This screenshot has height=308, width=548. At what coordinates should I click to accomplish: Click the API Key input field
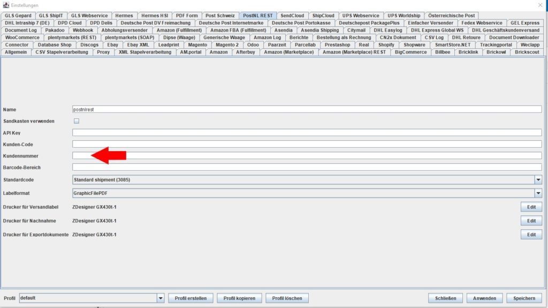click(307, 133)
